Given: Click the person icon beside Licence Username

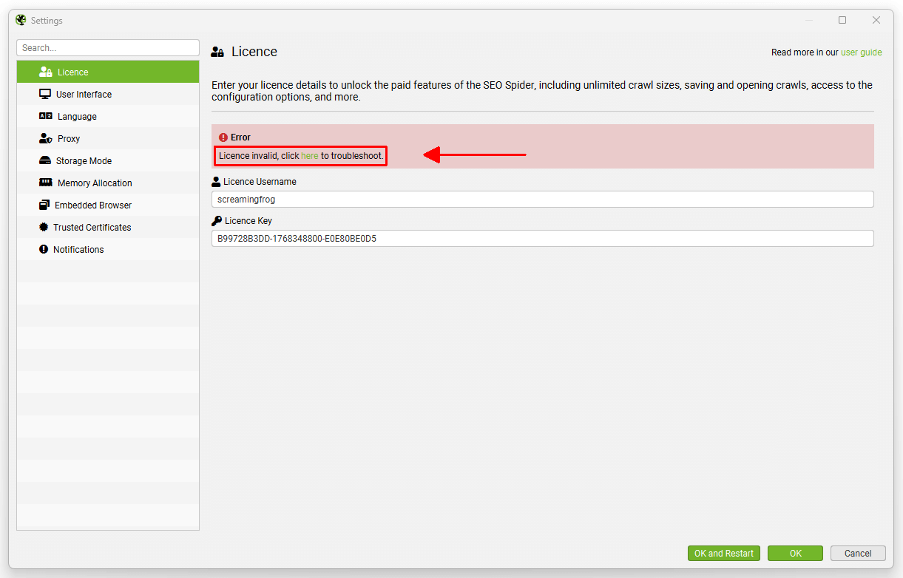Looking at the screenshot, I should coord(215,181).
